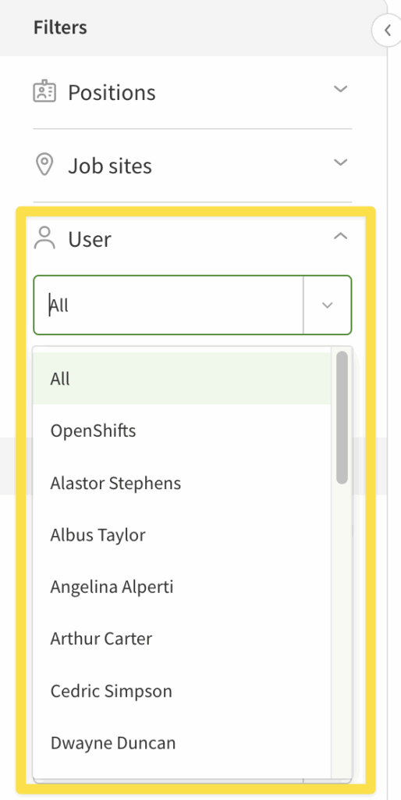The width and height of the screenshot is (401, 800).
Task: Choose OpenShifts from the user list
Action: pos(182,430)
